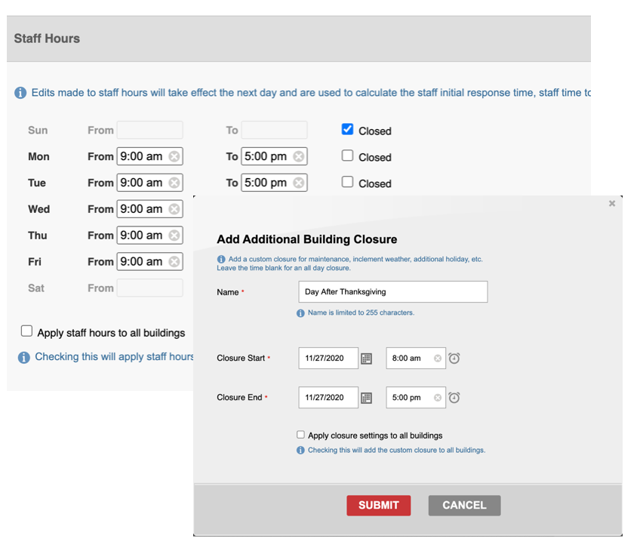
Task: Clear Monday's From 9:00 am time
Action: coord(174,156)
